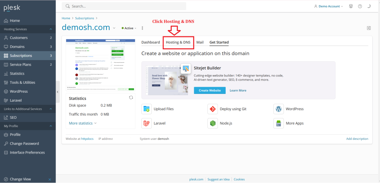Viewport: 380px width, 184px height.
Task: Open the Active status dropdown
Action: [129, 28]
